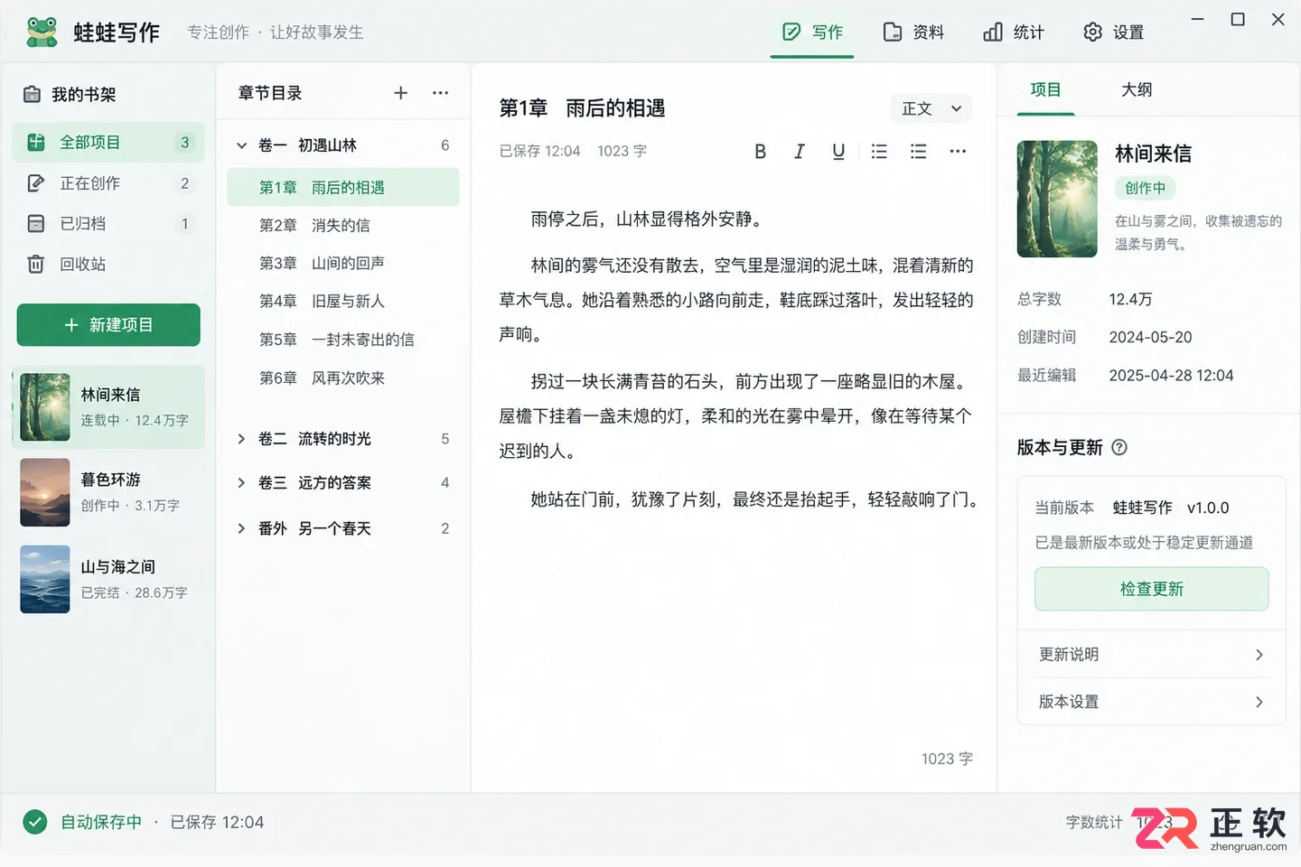Click the help icon beside 版本与更新
Screen dimensions: 1301x867
tap(1119, 447)
